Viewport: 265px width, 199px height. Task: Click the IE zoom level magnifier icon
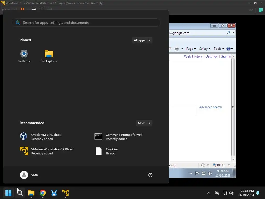[x=215, y=165]
